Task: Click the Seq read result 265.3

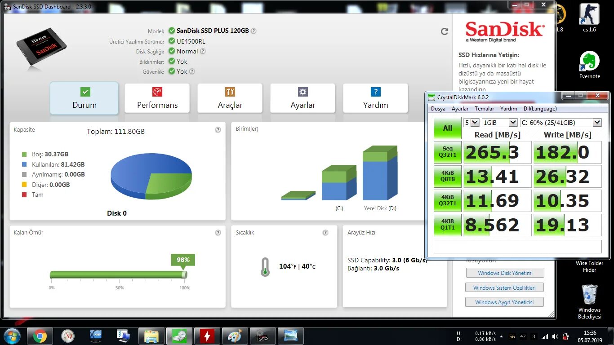Action: (x=498, y=152)
